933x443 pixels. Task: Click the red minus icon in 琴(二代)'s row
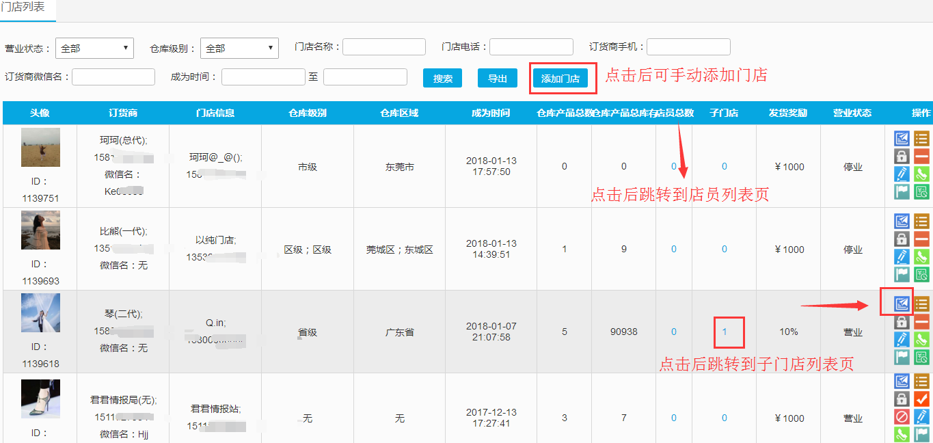922,322
